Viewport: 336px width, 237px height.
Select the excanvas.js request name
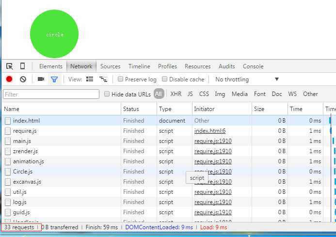point(27,182)
